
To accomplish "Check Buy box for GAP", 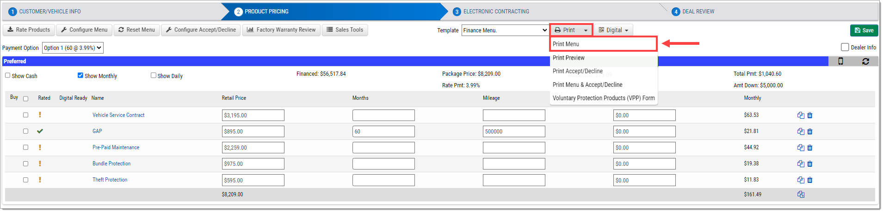I will (x=25, y=131).
